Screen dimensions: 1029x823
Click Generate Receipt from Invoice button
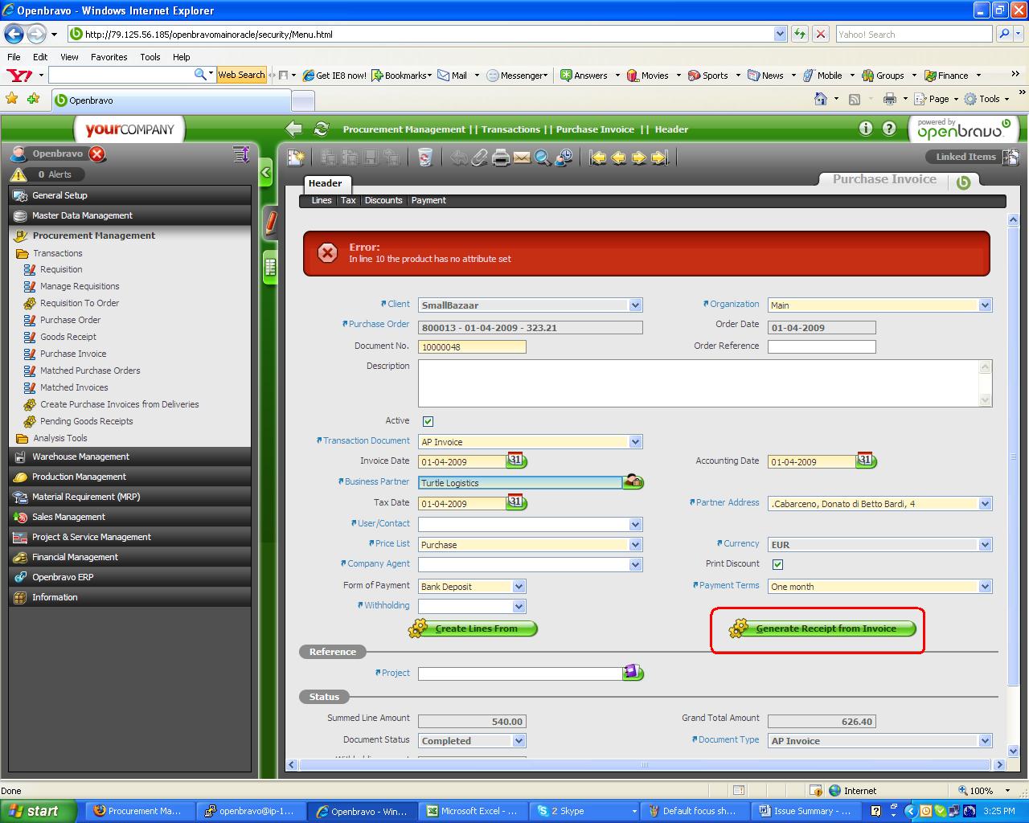click(822, 629)
